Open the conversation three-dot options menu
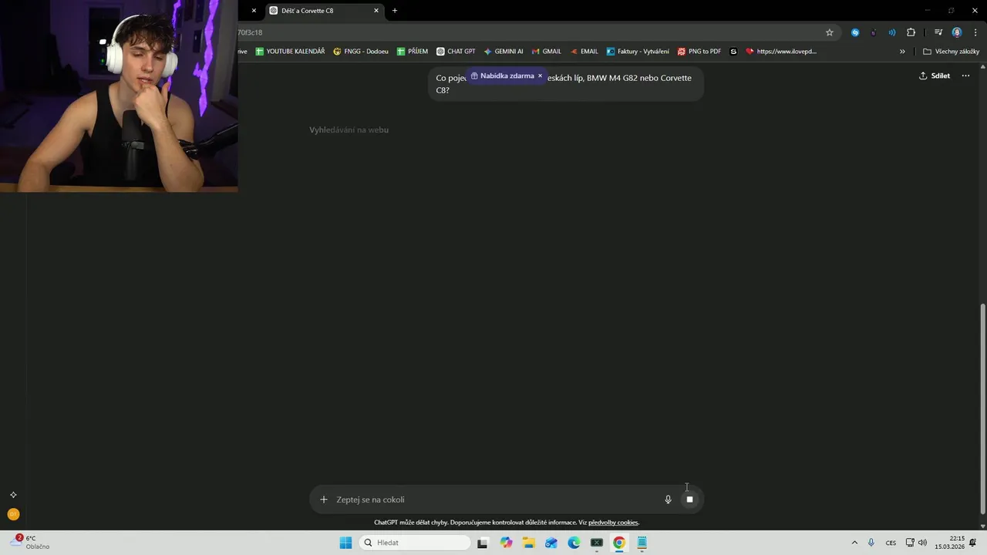The width and height of the screenshot is (987, 555). (965, 76)
